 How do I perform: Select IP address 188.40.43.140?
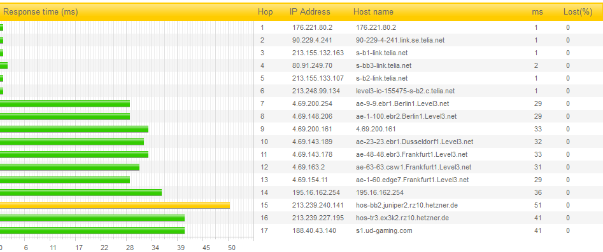314,230
